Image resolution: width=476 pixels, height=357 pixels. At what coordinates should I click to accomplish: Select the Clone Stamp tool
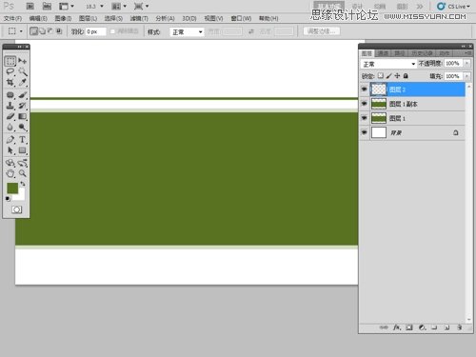[10, 106]
